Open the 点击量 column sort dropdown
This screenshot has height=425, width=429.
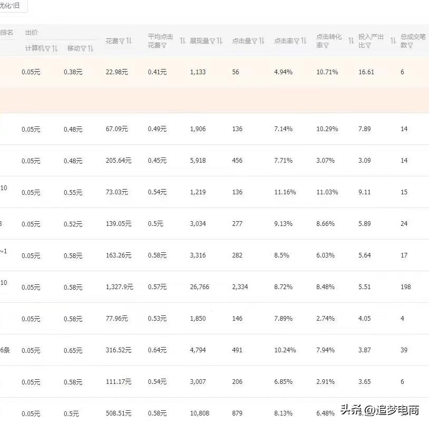(261, 41)
